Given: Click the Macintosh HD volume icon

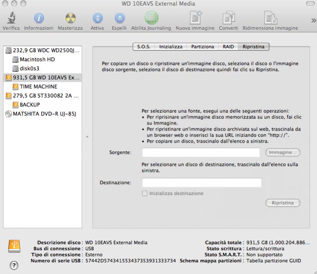Looking at the screenshot, I should point(16,59).
